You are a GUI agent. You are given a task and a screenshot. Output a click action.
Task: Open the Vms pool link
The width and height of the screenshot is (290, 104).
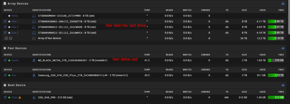pyautogui.click(x=14, y=75)
